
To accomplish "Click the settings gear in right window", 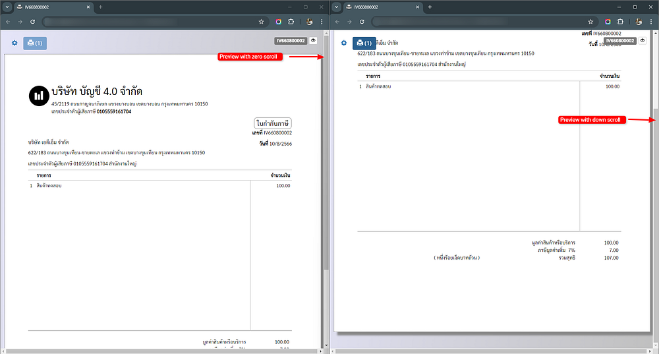I will coord(343,44).
